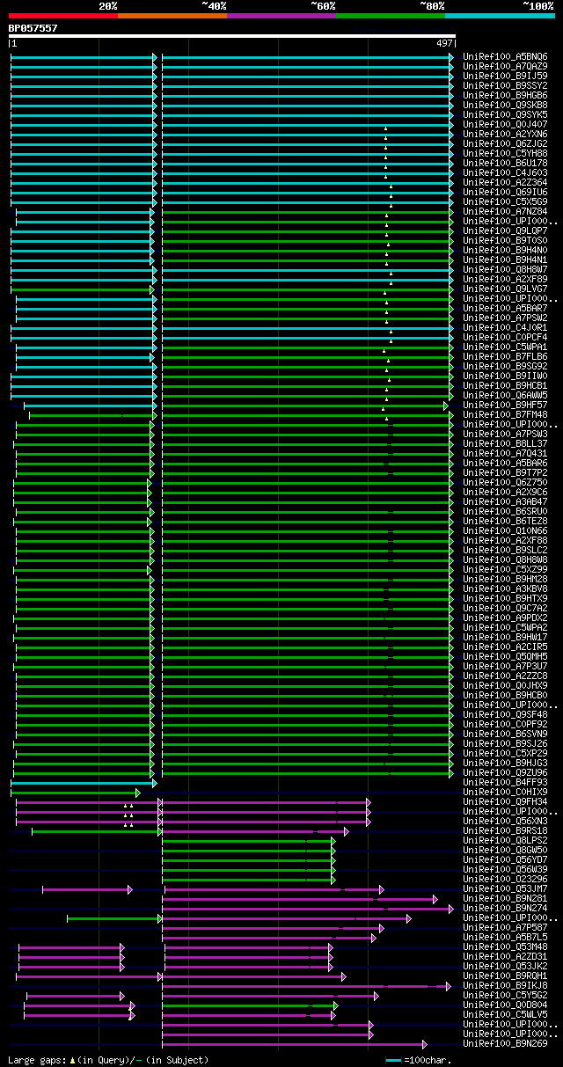Select the UniRef100_C0HIX9 label
The image size is (563, 1067).
pyautogui.click(x=505, y=792)
